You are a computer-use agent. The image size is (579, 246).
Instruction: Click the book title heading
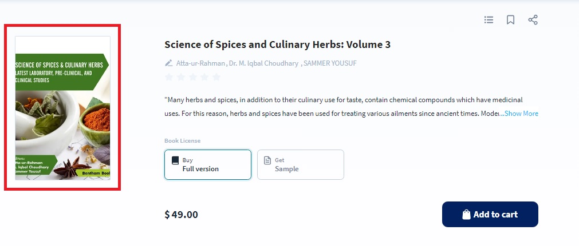(x=277, y=45)
